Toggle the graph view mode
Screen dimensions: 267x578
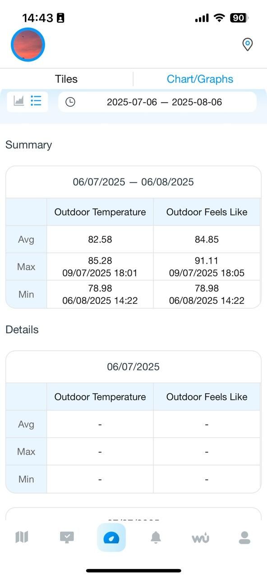(18, 102)
